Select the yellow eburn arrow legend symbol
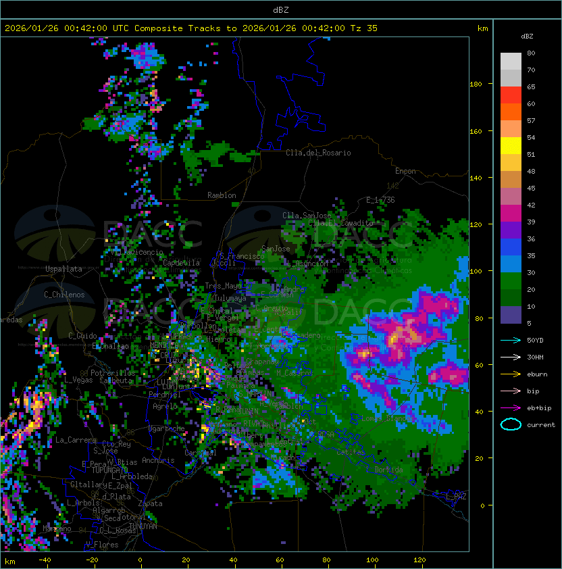Image resolution: width=562 pixels, height=569 pixels. 511,374
